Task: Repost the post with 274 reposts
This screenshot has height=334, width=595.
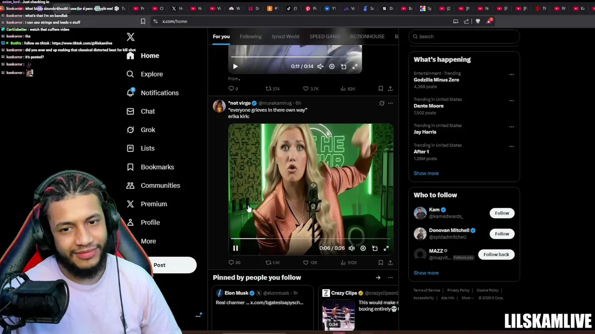Action: (272, 89)
